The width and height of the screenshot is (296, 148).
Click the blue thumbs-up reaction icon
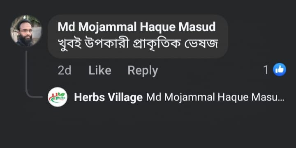(x=280, y=70)
